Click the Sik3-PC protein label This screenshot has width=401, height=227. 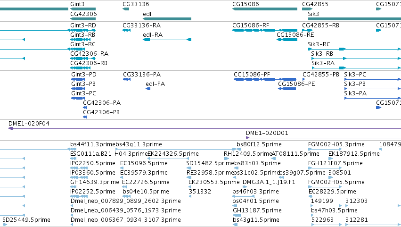click(355, 75)
